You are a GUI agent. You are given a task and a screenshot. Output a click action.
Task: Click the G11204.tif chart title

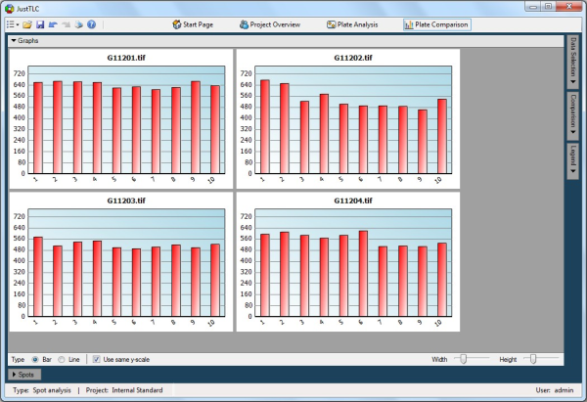353,201
